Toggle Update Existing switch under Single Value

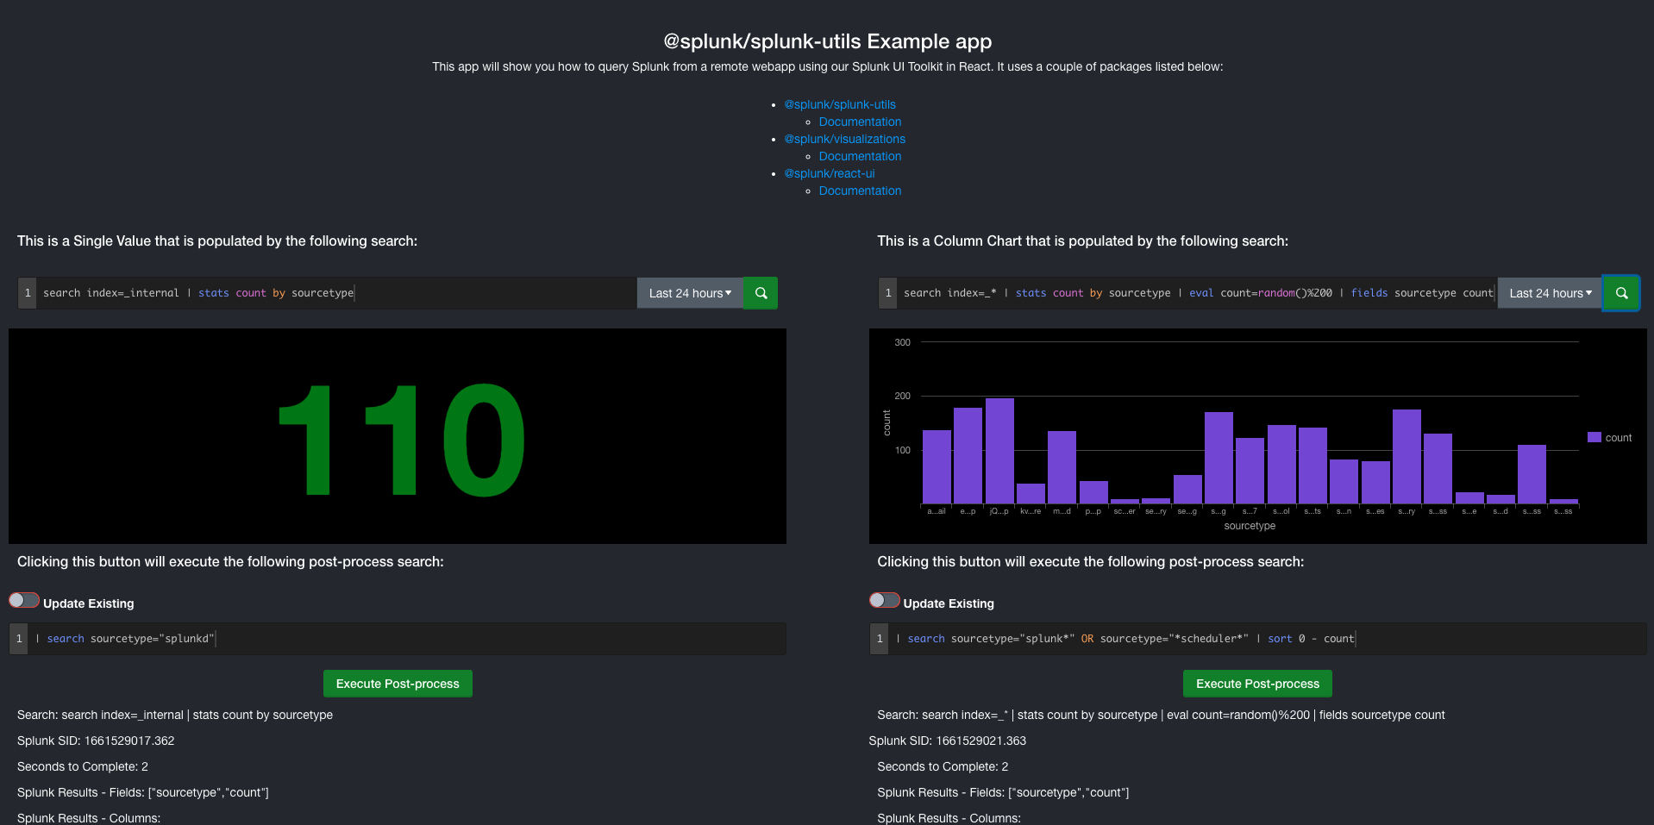pyautogui.click(x=24, y=600)
